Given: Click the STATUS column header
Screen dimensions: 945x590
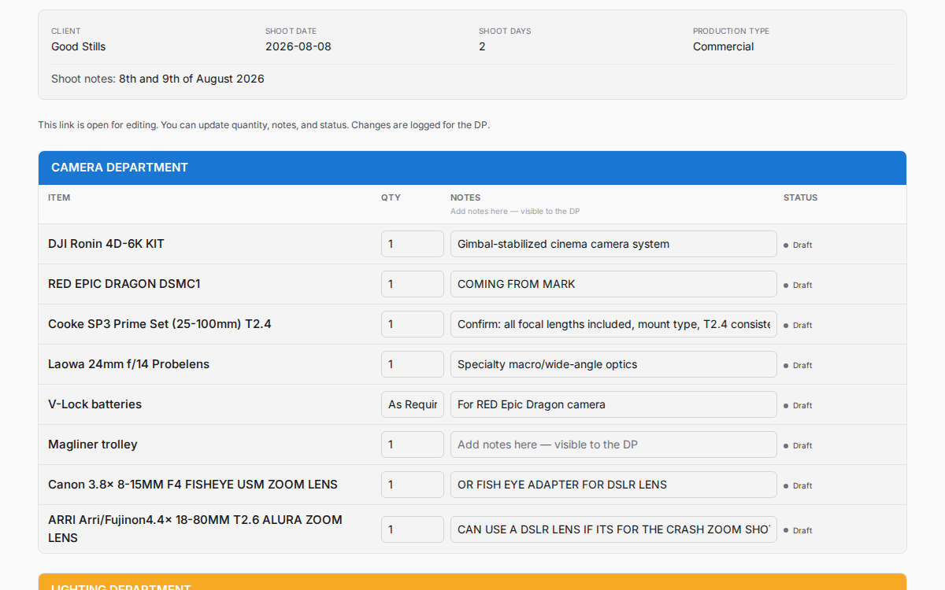Looking at the screenshot, I should [x=800, y=197].
